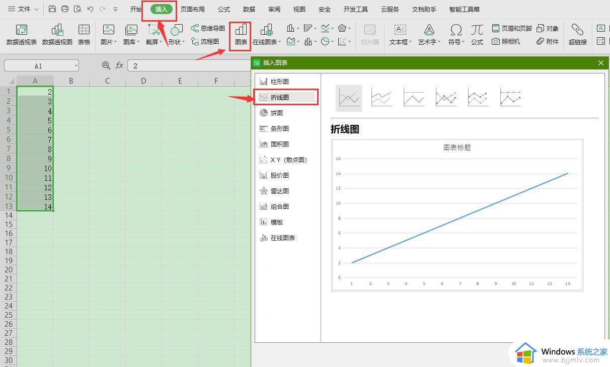Insert a 流程图 flowchart
Screen dimensions: 610x367
tap(205, 41)
